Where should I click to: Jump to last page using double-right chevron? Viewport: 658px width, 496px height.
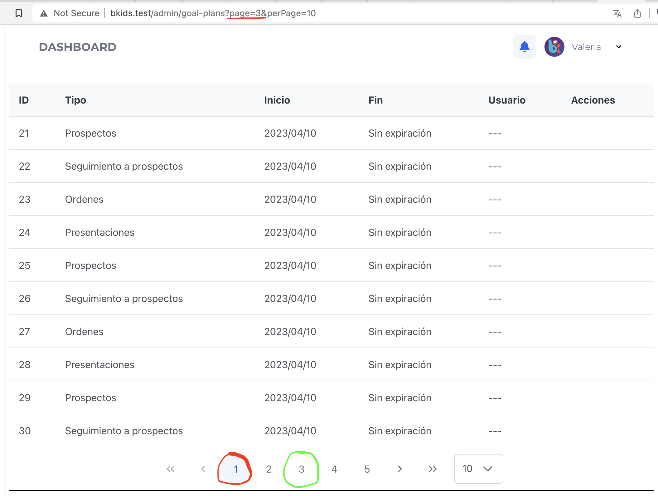point(433,469)
